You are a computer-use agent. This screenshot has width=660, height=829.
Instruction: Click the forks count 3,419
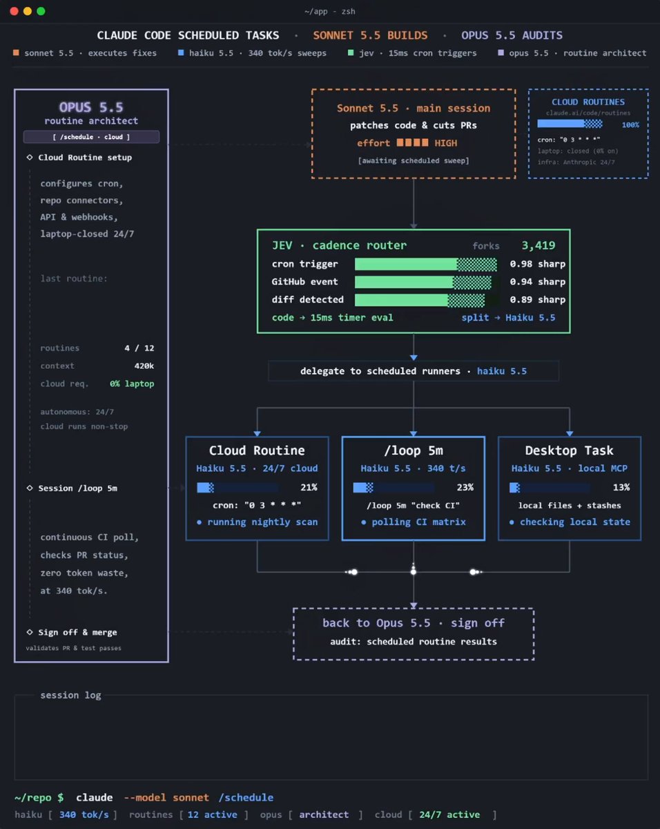(x=538, y=245)
